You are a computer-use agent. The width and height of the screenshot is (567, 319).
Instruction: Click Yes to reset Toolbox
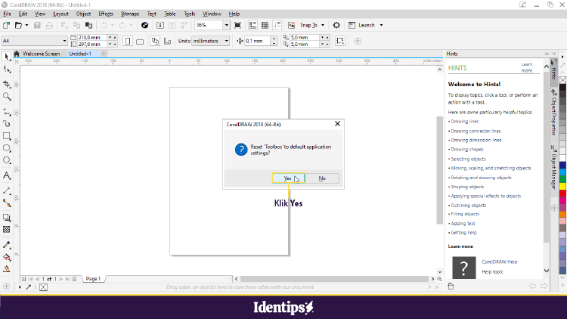coord(287,178)
